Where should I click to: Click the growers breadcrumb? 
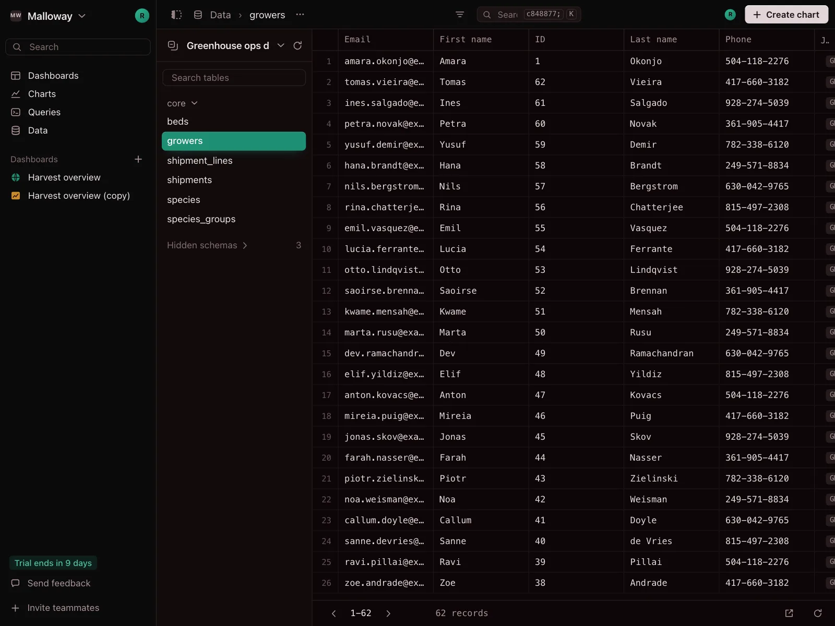267,15
